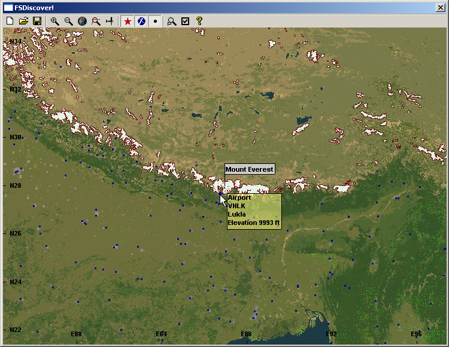The width and height of the screenshot is (449, 347).
Task: Click the N32 latitude label
Action: click(16, 89)
